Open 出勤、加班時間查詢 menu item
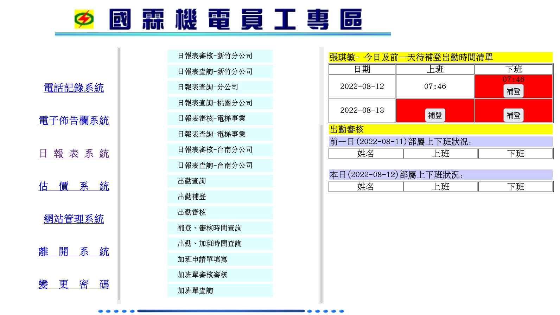560x315 pixels. [x=220, y=244]
